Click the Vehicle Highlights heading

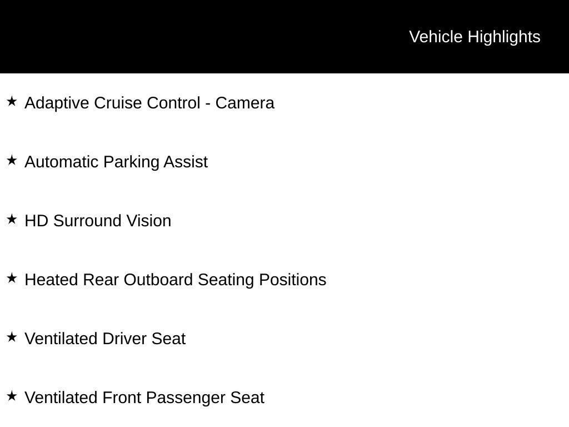pos(475,37)
